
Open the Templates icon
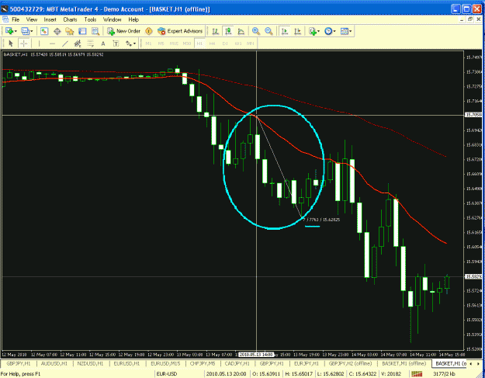[x=344, y=31]
